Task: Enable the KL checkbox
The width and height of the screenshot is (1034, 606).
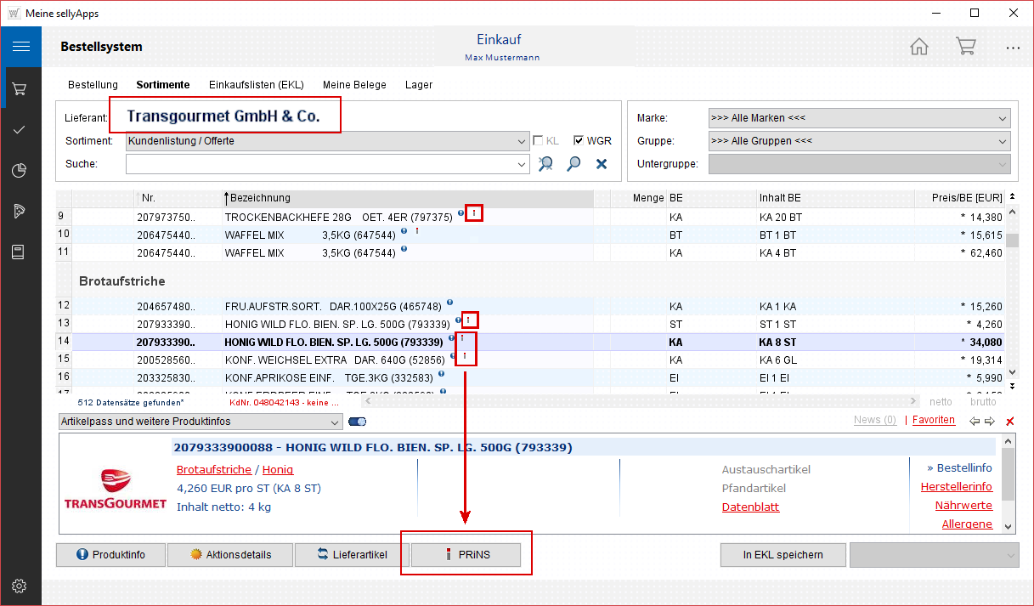Action: pyautogui.click(x=538, y=141)
